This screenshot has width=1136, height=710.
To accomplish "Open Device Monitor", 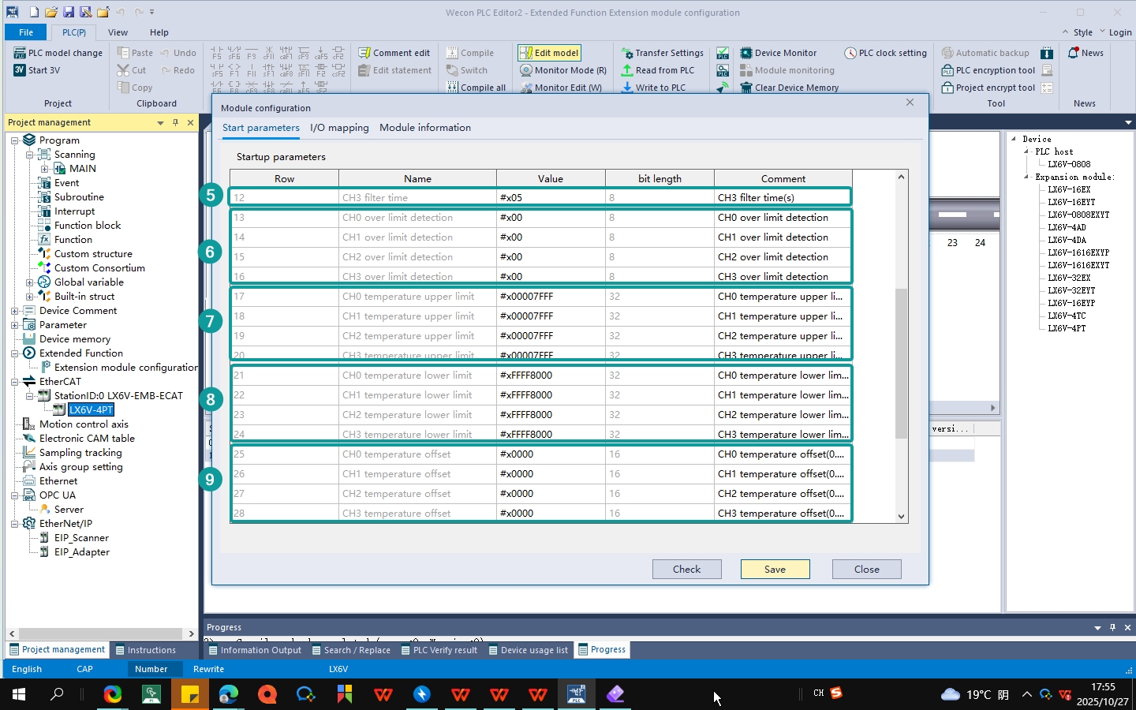I will click(778, 53).
